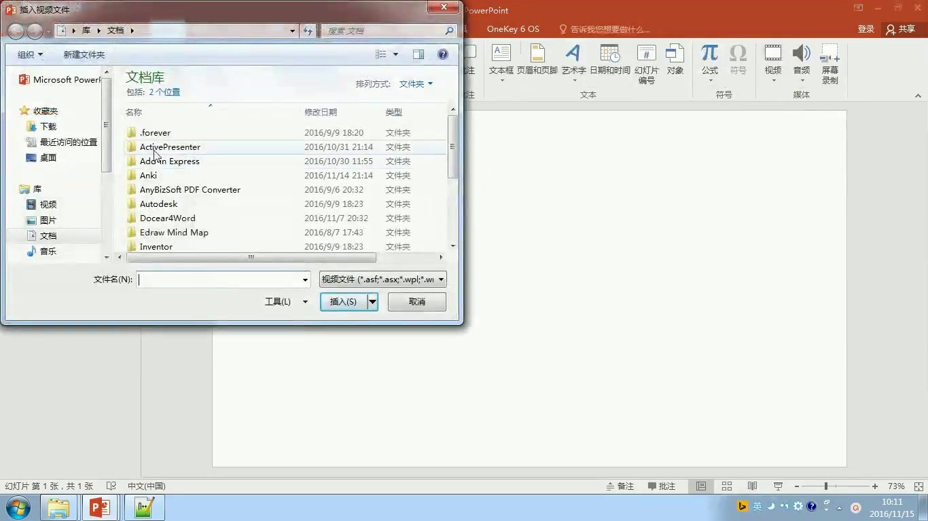Click the Symbol omega icon
Image resolution: width=928 pixels, height=521 pixels.
738,54
